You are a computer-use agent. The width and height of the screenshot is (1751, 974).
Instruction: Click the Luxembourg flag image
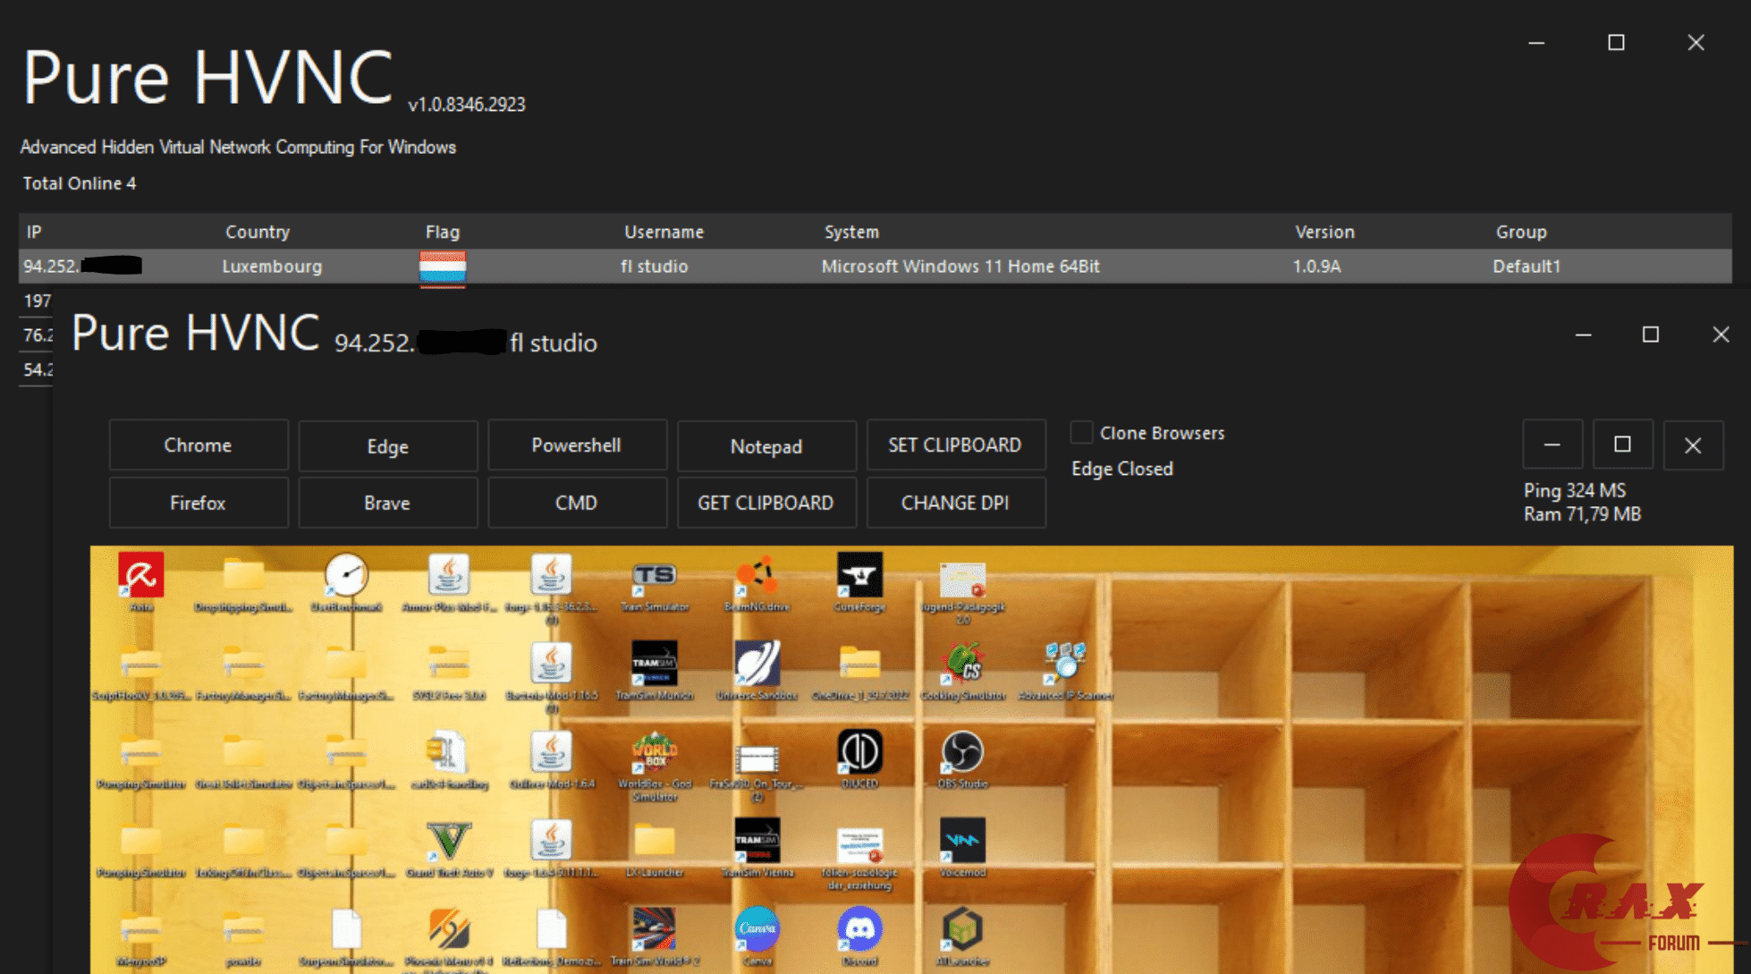click(x=443, y=267)
